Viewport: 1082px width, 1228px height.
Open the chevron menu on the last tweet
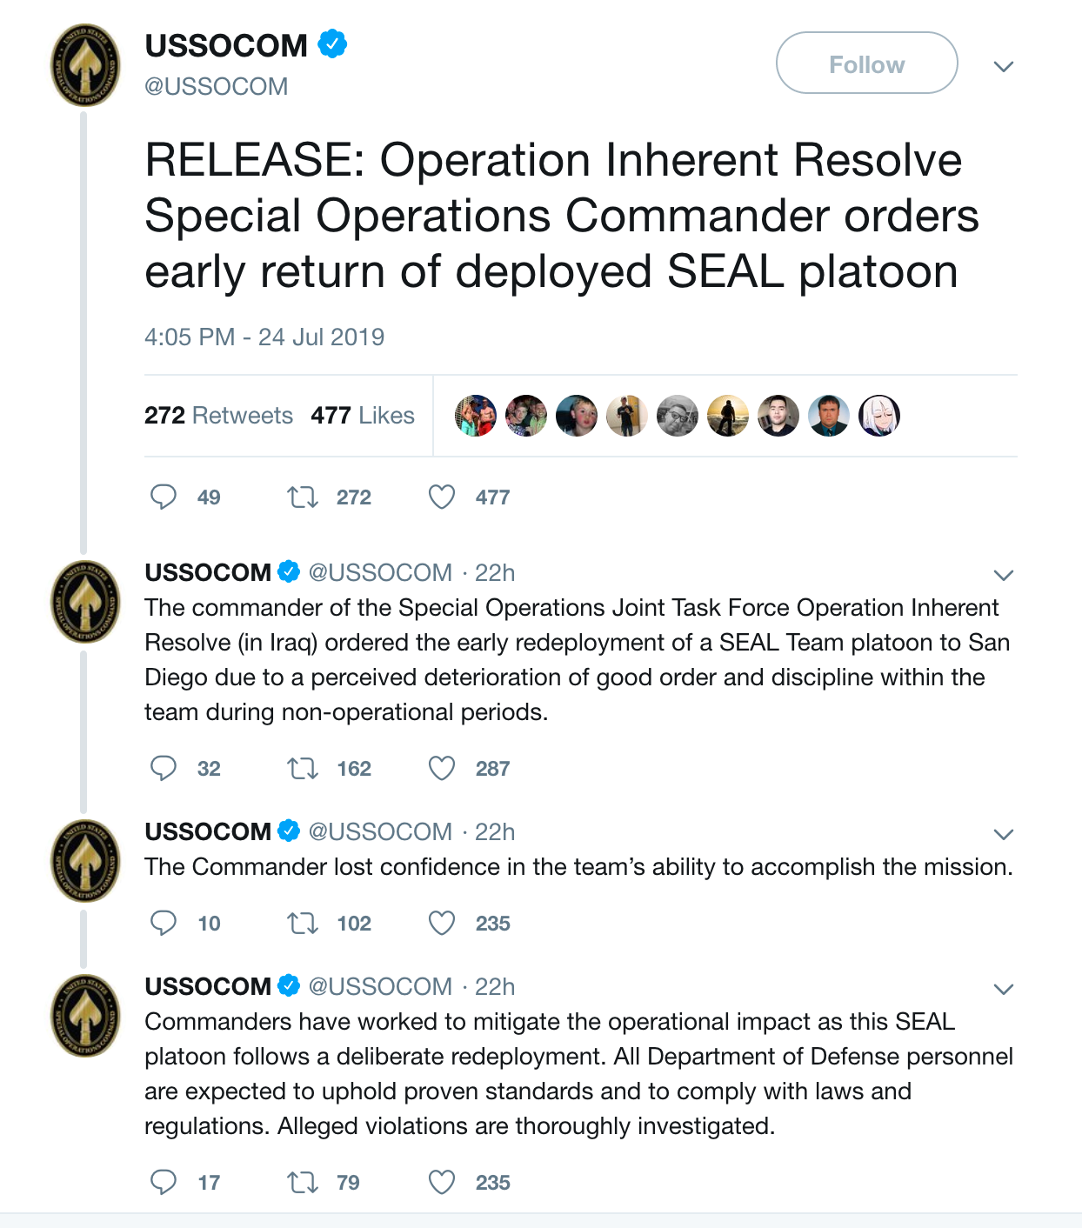pos(1004,989)
